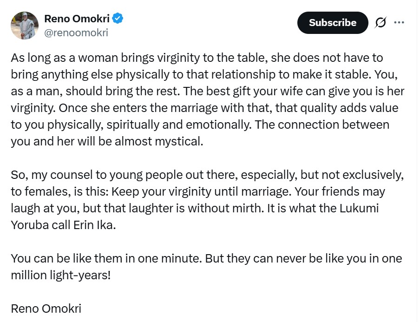Image resolution: width=420 pixels, height=322 pixels.
Task: Open the @renoomokri handle link
Action: point(76,33)
